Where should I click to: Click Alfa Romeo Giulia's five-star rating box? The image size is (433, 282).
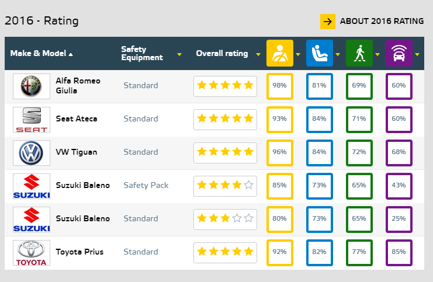(x=225, y=86)
